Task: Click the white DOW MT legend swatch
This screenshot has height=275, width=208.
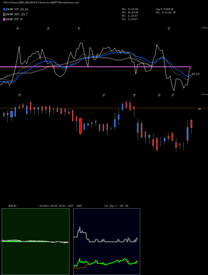Action: 4,15
